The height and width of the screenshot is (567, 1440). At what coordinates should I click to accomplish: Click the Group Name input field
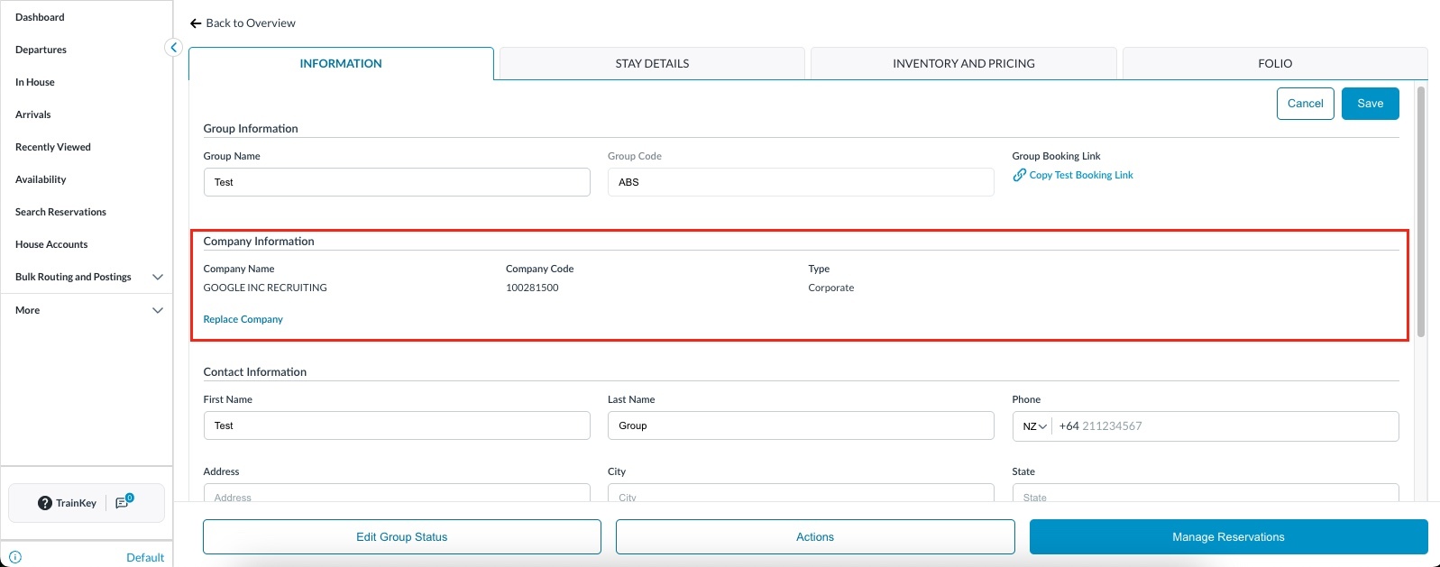[x=397, y=182]
